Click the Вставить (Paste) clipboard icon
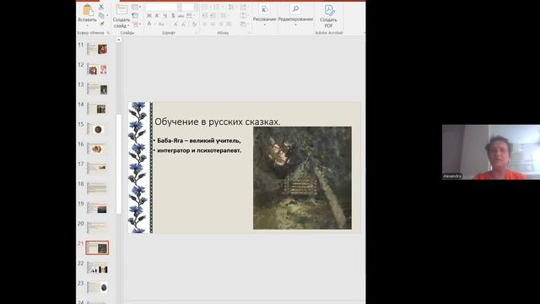The height and width of the screenshot is (304, 540). (x=88, y=10)
